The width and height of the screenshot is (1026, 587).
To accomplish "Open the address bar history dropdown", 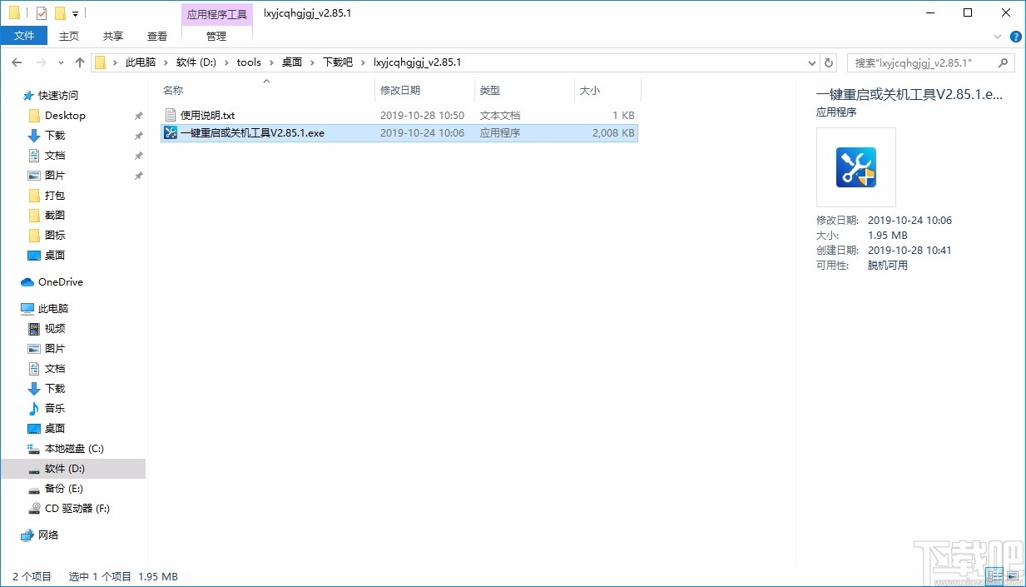I will point(811,62).
